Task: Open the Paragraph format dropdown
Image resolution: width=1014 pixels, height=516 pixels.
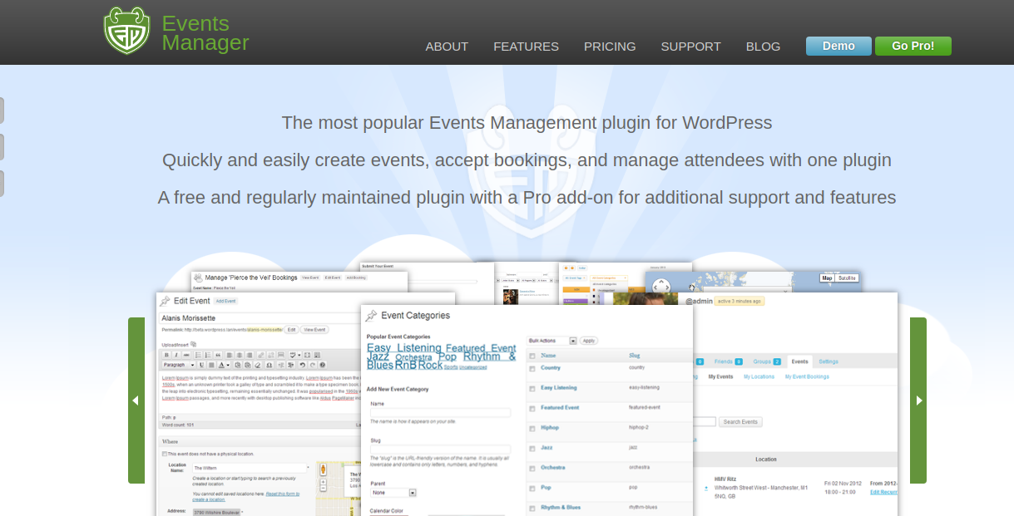Action: (x=179, y=365)
